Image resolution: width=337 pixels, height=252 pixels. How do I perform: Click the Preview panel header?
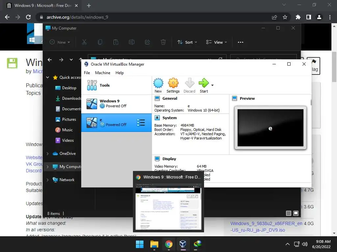(x=247, y=98)
